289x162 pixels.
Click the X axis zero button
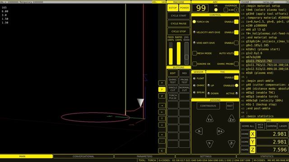pos(252,134)
